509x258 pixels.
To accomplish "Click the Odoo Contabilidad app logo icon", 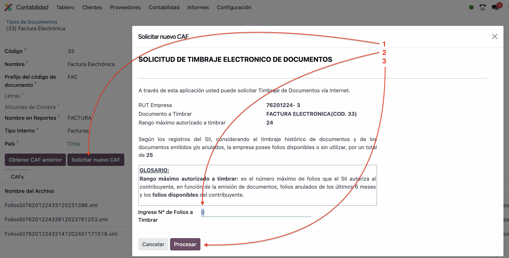I will click(8, 7).
